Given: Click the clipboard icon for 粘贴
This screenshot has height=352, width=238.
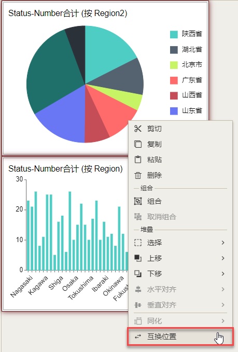Looking at the screenshot, I should (x=137, y=160).
